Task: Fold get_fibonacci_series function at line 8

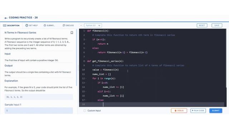Action: tap(86, 61)
